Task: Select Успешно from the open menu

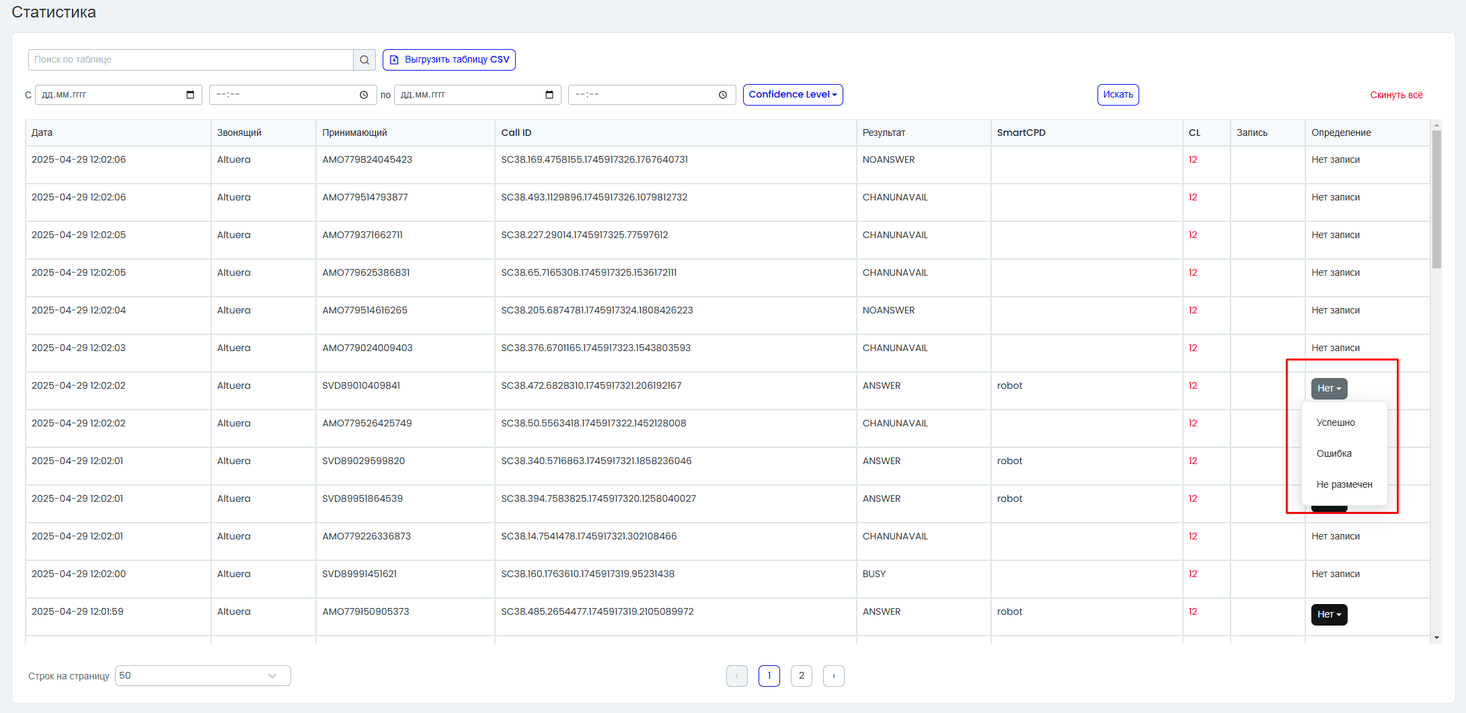Action: [1336, 422]
